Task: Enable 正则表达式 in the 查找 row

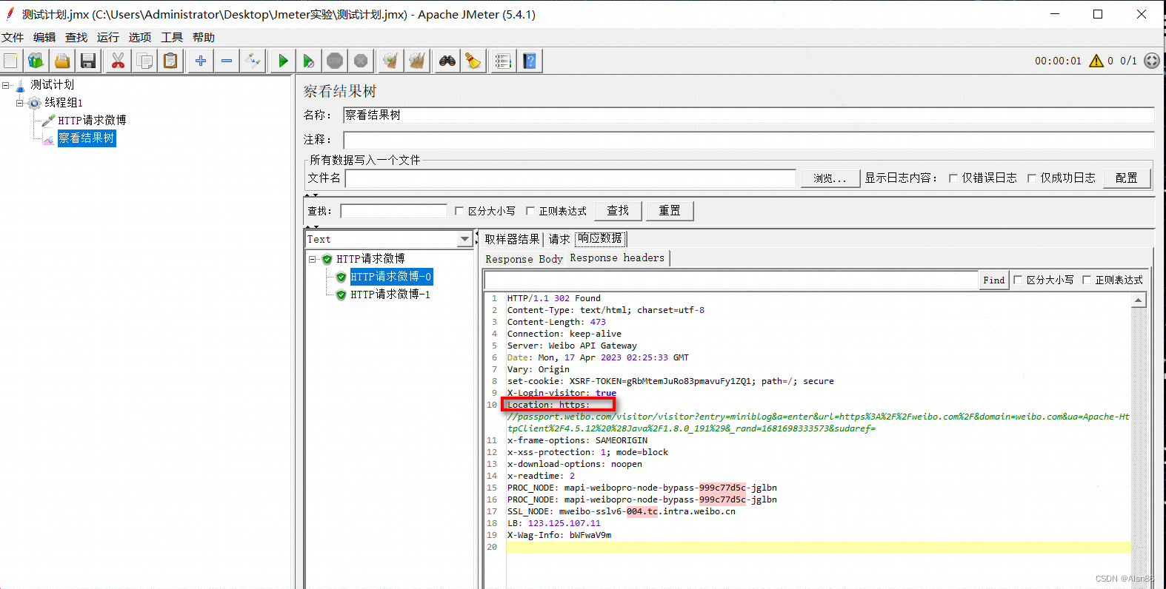Action: tap(530, 211)
